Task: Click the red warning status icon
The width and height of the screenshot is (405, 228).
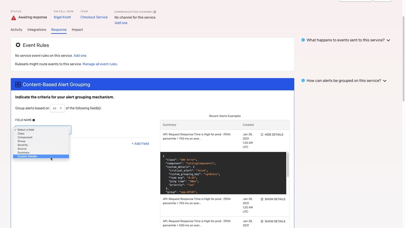Action: tap(14, 18)
